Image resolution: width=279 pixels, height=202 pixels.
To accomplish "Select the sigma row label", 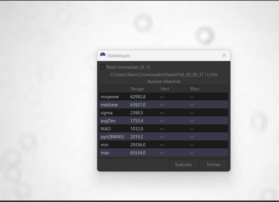I will pos(107,113).
